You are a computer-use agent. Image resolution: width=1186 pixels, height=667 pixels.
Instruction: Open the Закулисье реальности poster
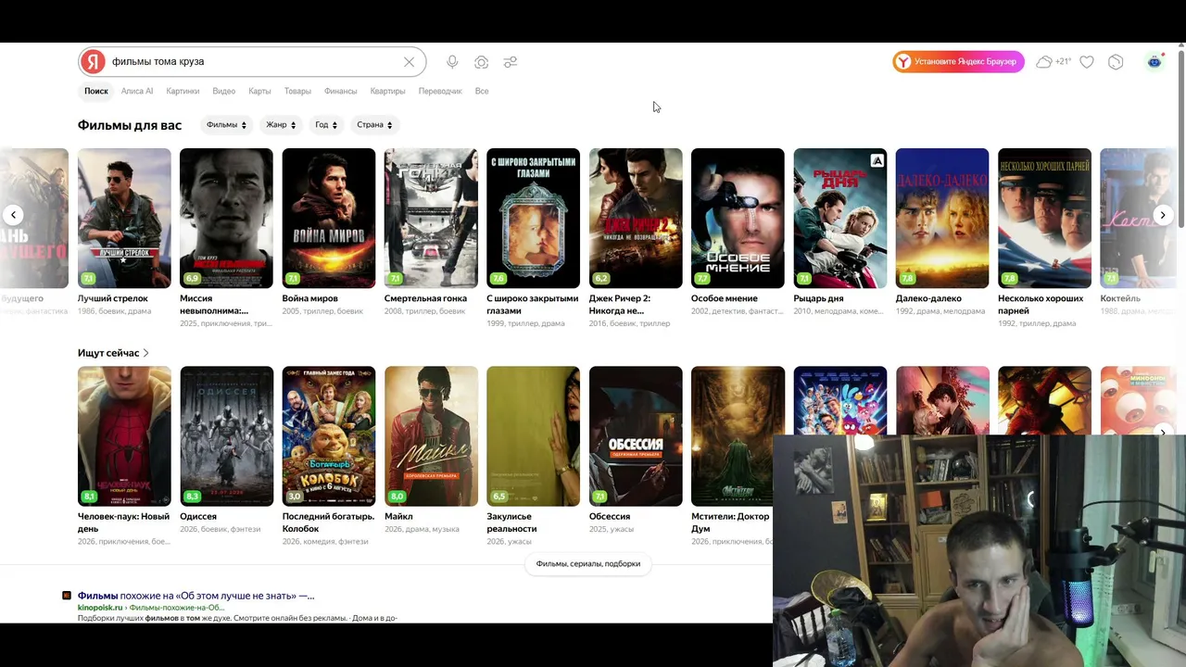tap(533, 436)
